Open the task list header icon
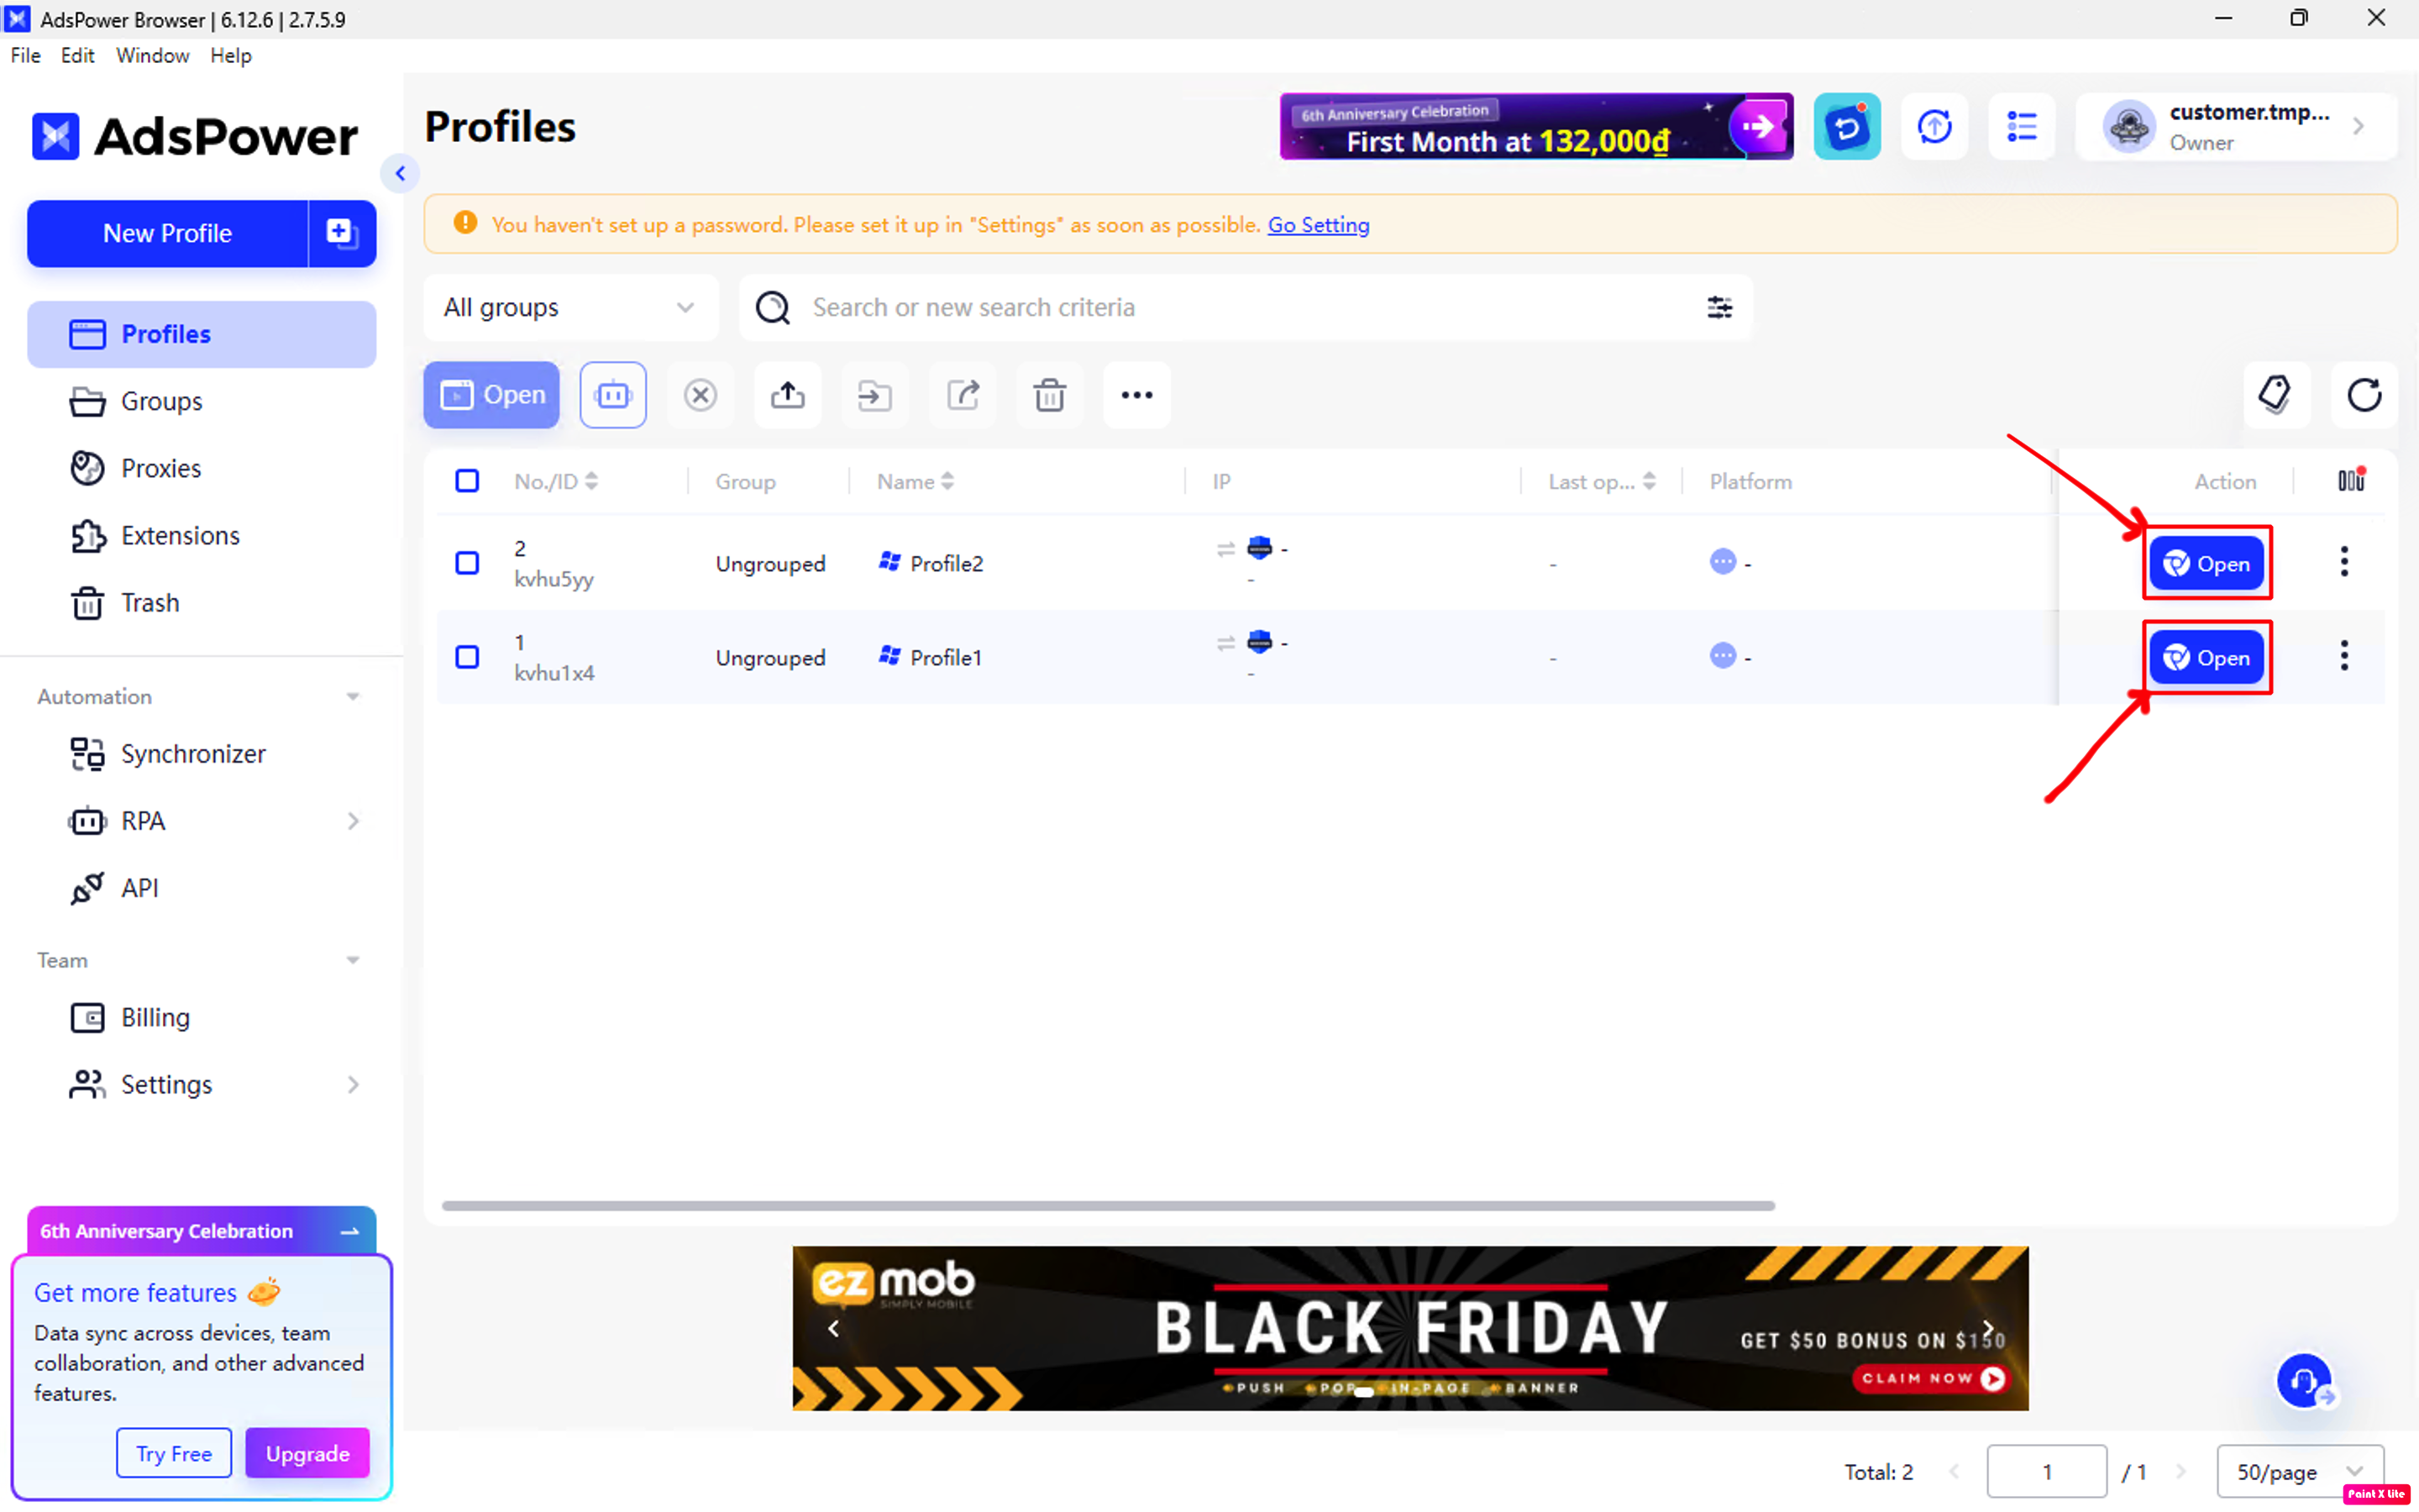This screenshot has height=1512, width=2419. coord(2021,127)
